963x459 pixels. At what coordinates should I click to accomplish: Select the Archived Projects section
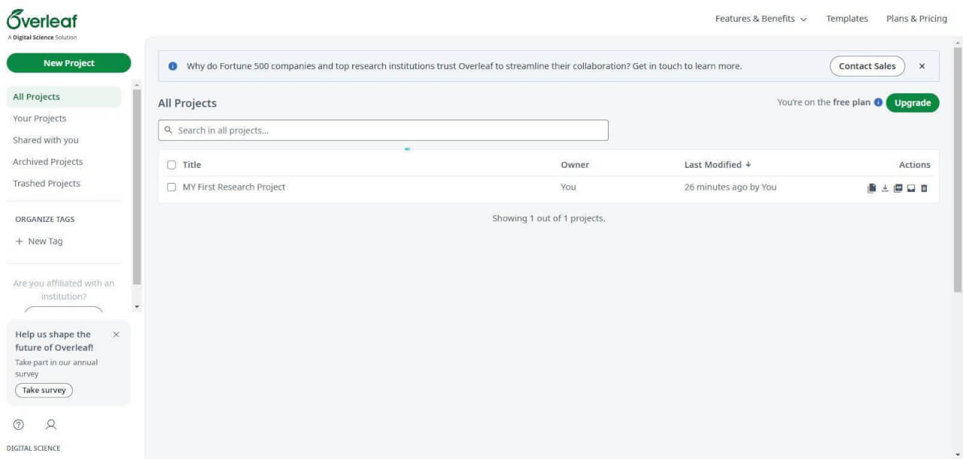[x=48, y=161]
